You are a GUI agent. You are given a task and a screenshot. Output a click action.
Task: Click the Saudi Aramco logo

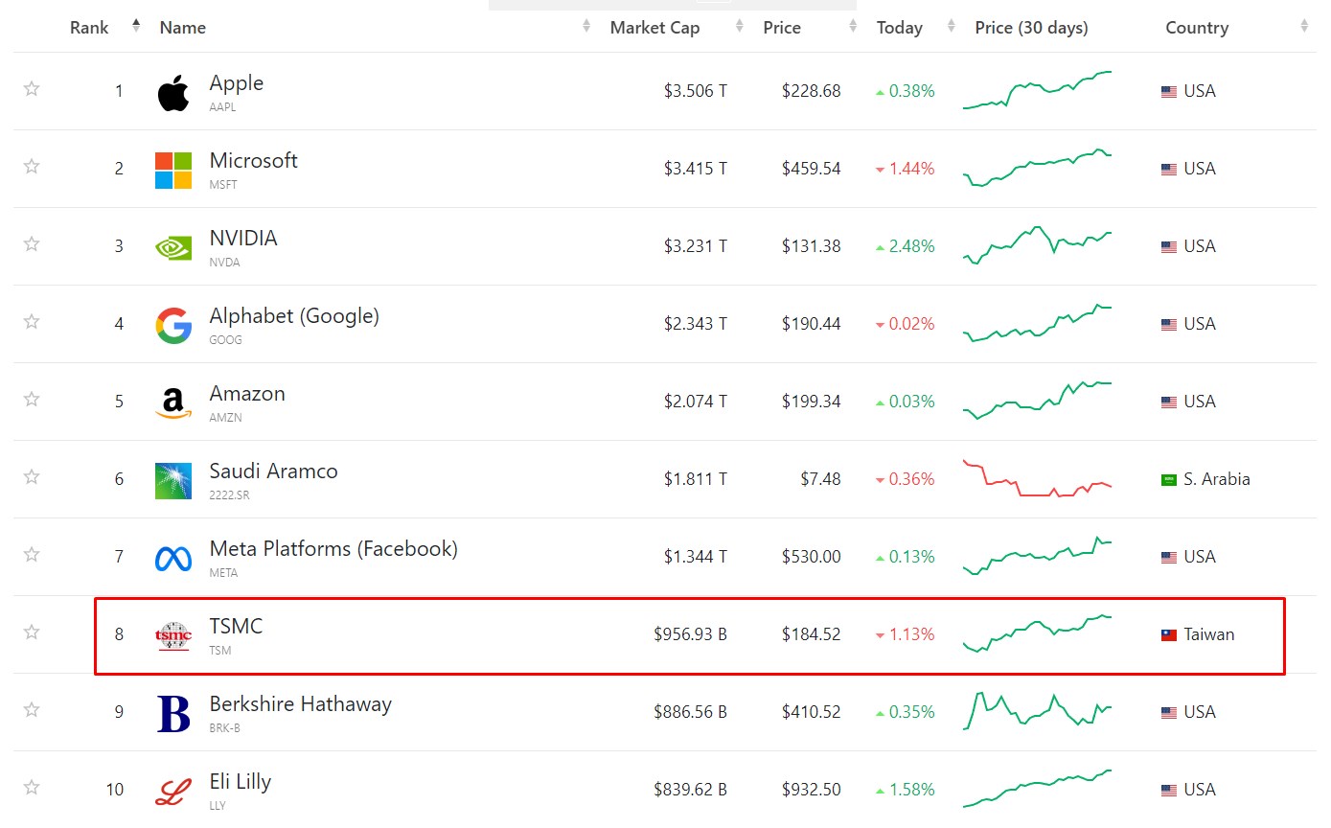pyautogui.click(x=173, y=480)
